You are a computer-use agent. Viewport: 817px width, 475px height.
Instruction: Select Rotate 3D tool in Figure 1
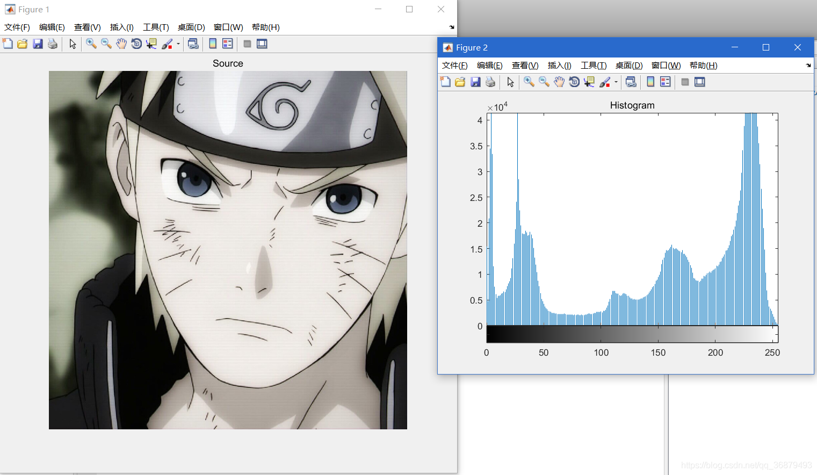click(x=136, y=44)
